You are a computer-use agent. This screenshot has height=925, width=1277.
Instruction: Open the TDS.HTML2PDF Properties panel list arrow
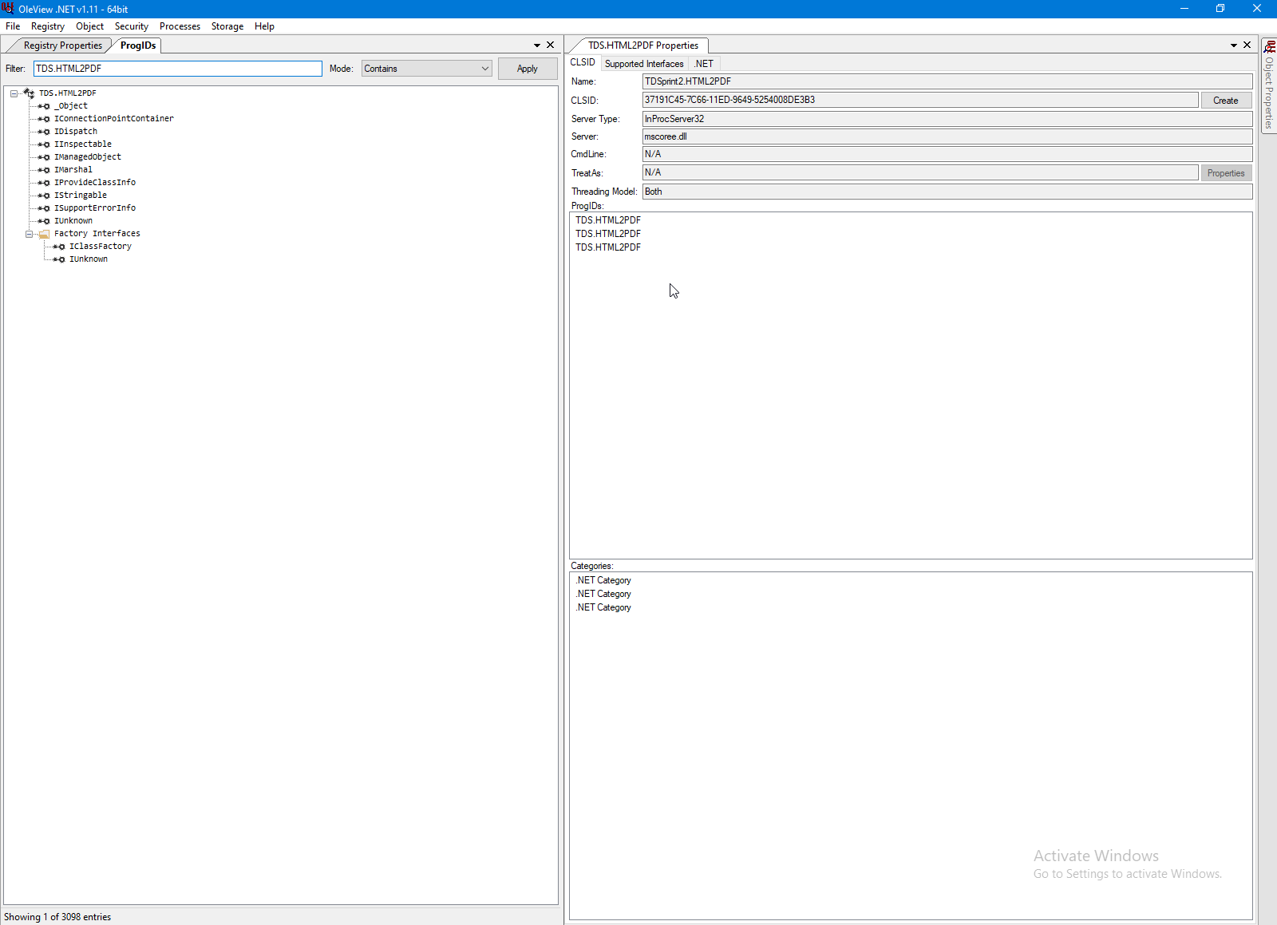point(1234,45)
